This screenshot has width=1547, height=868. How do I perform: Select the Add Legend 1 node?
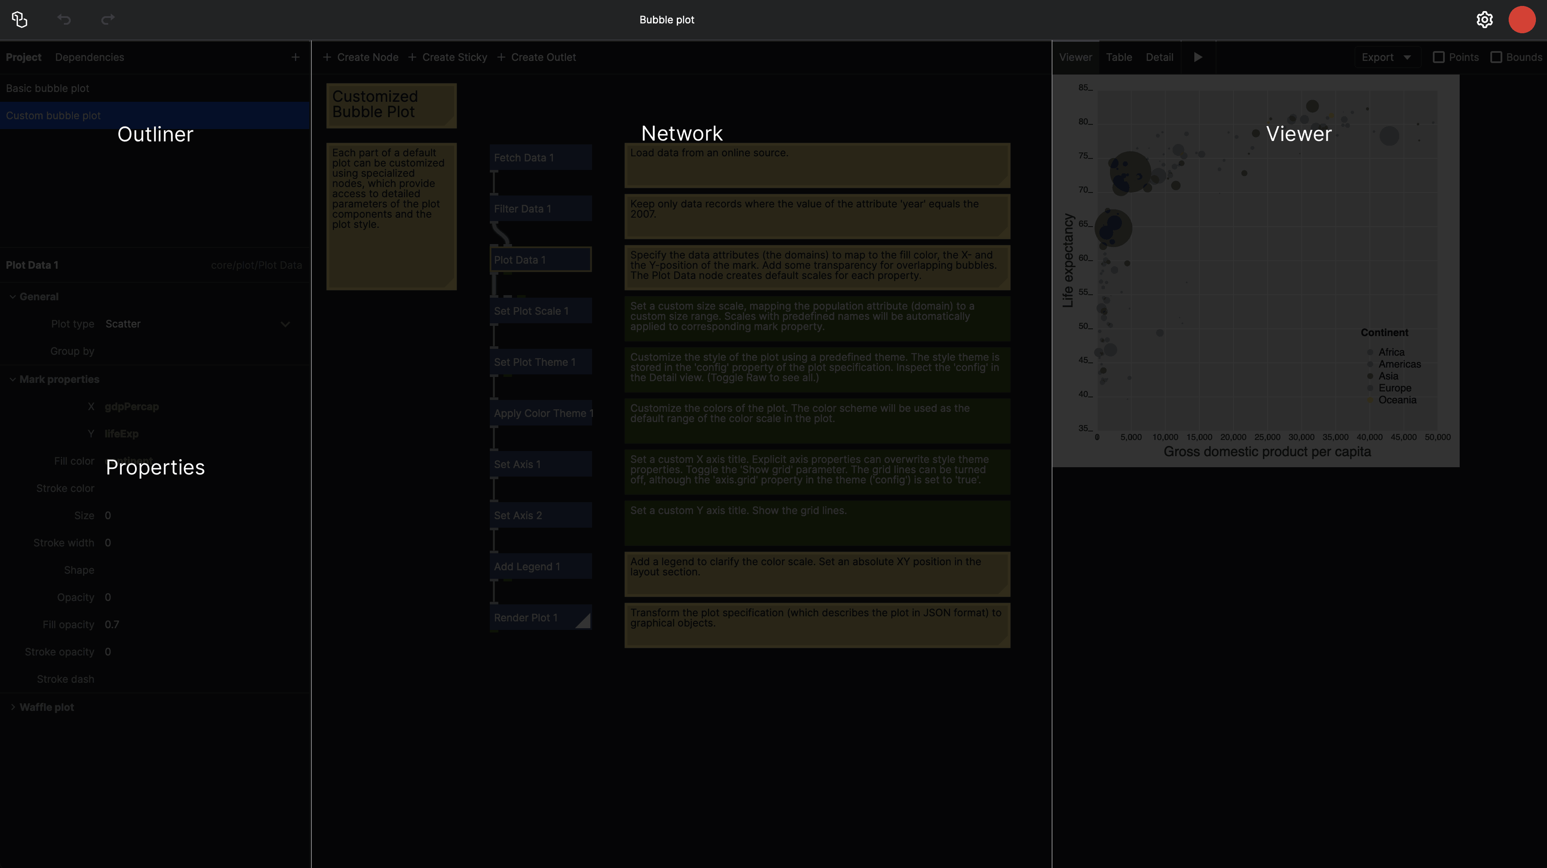click(x=541, y=566)
